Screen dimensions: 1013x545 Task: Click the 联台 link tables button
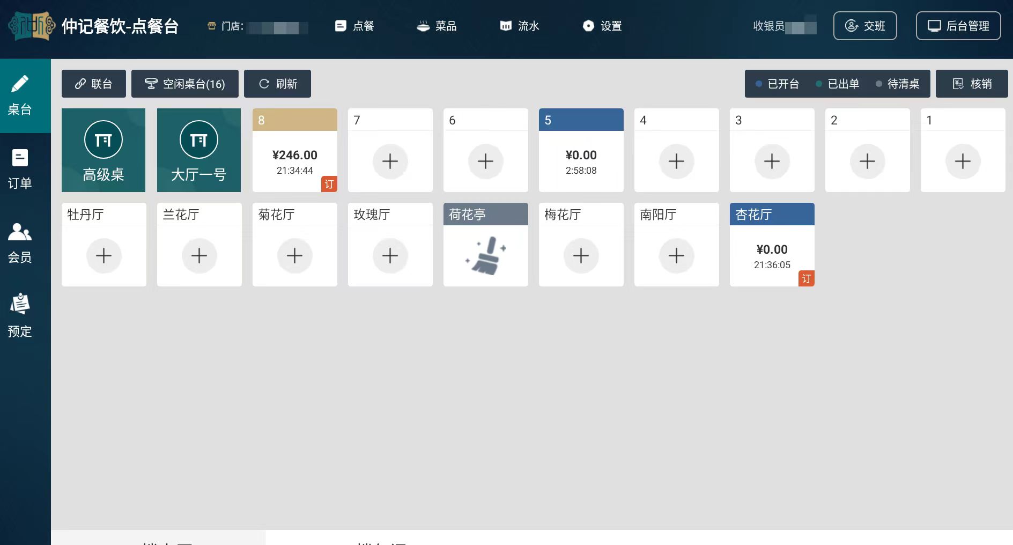pyautogui.click(x=94, y=84)
